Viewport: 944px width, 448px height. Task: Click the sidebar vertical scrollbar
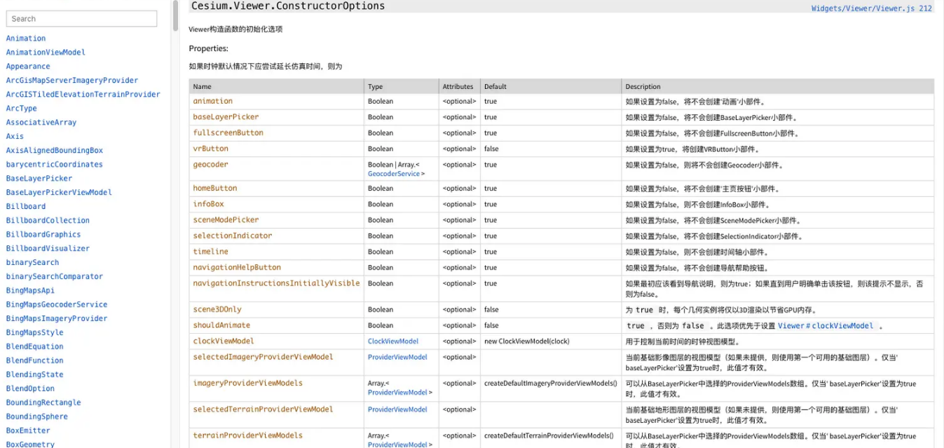pyautogui.click(x=175, y=15)
